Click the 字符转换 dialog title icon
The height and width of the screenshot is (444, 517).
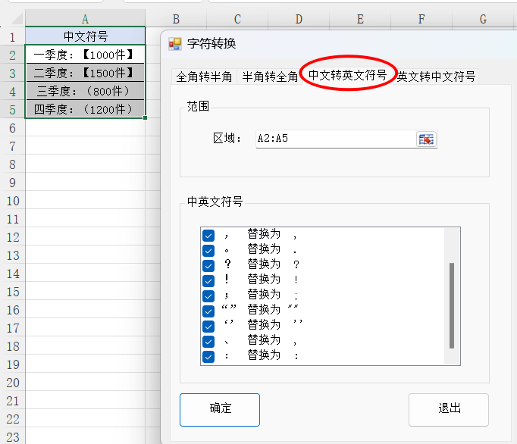coord(175,44)
